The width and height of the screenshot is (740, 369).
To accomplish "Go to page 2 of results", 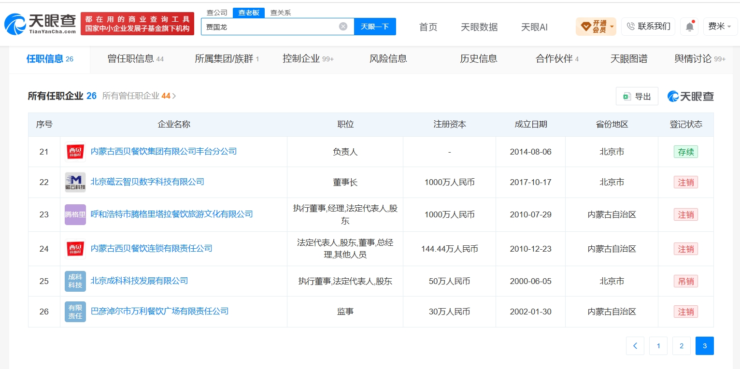I will point(682,346).
